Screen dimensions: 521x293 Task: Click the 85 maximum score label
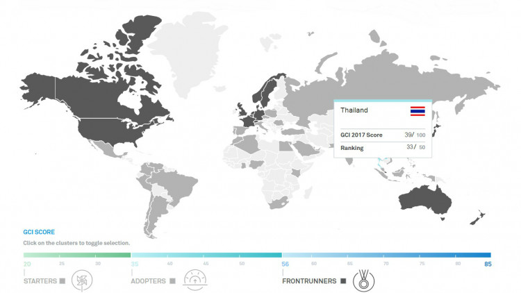coord(488,264)
